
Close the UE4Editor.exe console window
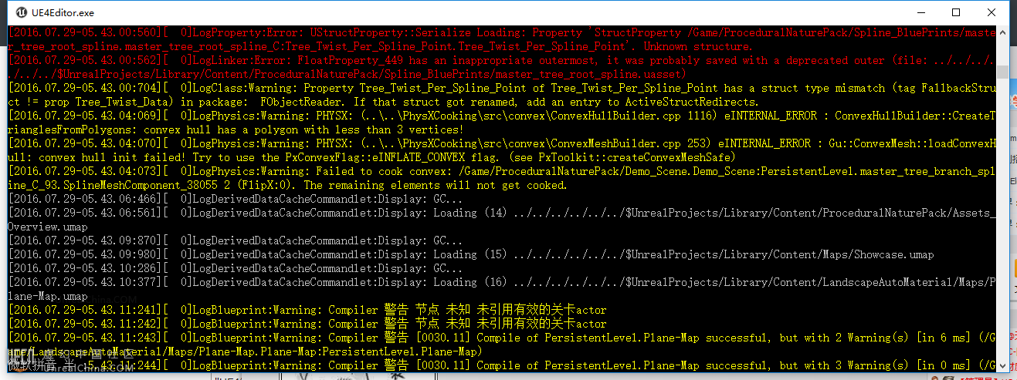tap(992, 12)
